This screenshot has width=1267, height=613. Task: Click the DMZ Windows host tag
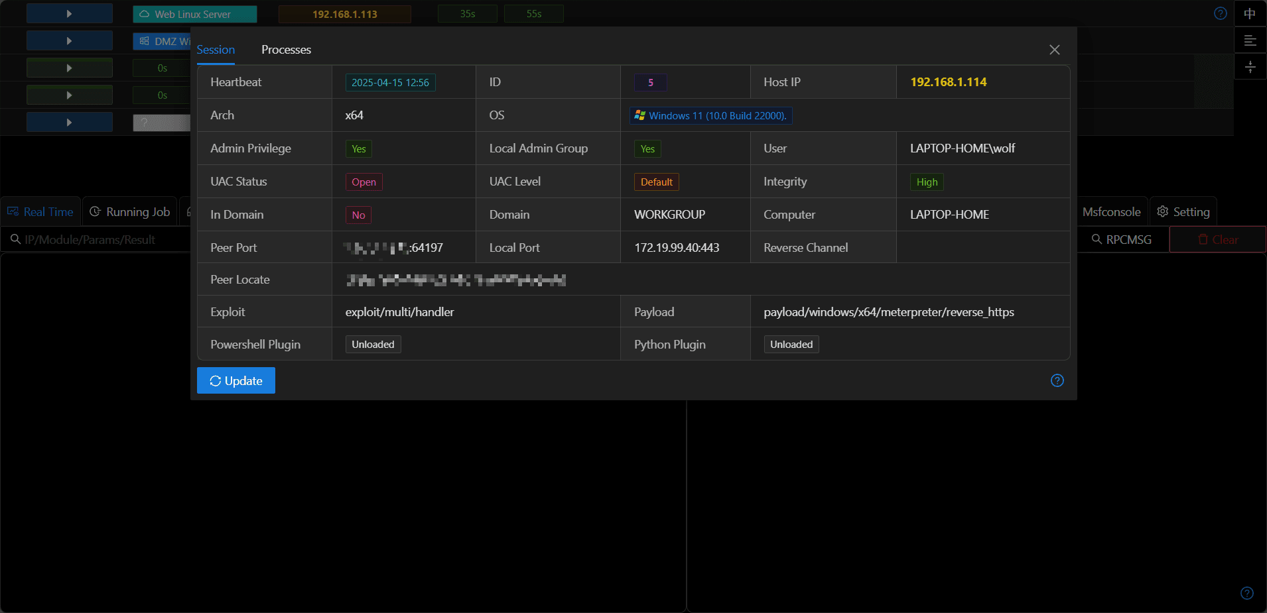(x=162, y=41)
